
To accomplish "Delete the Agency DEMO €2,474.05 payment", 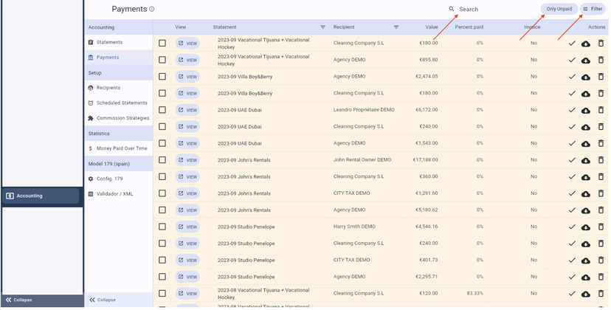I will pos(601,77).
